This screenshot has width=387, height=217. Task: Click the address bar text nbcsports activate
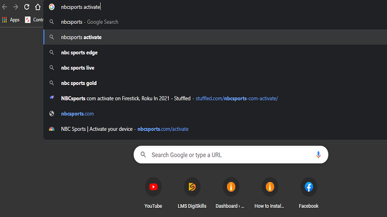point(80,7)
